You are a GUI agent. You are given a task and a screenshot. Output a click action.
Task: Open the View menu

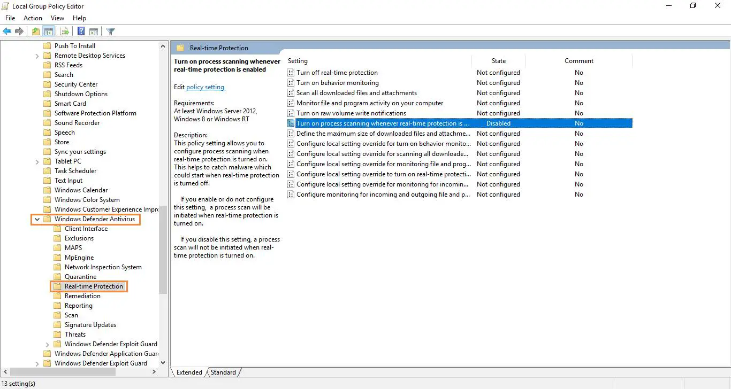58,18
